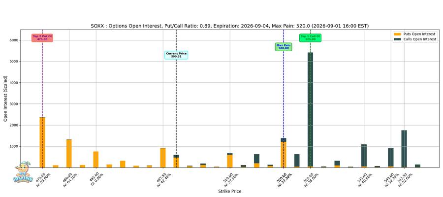Screen dimensions: 443x197
Task: Click the stacked bar at Max Pain 520.00
Action: [x=284, y=153]
